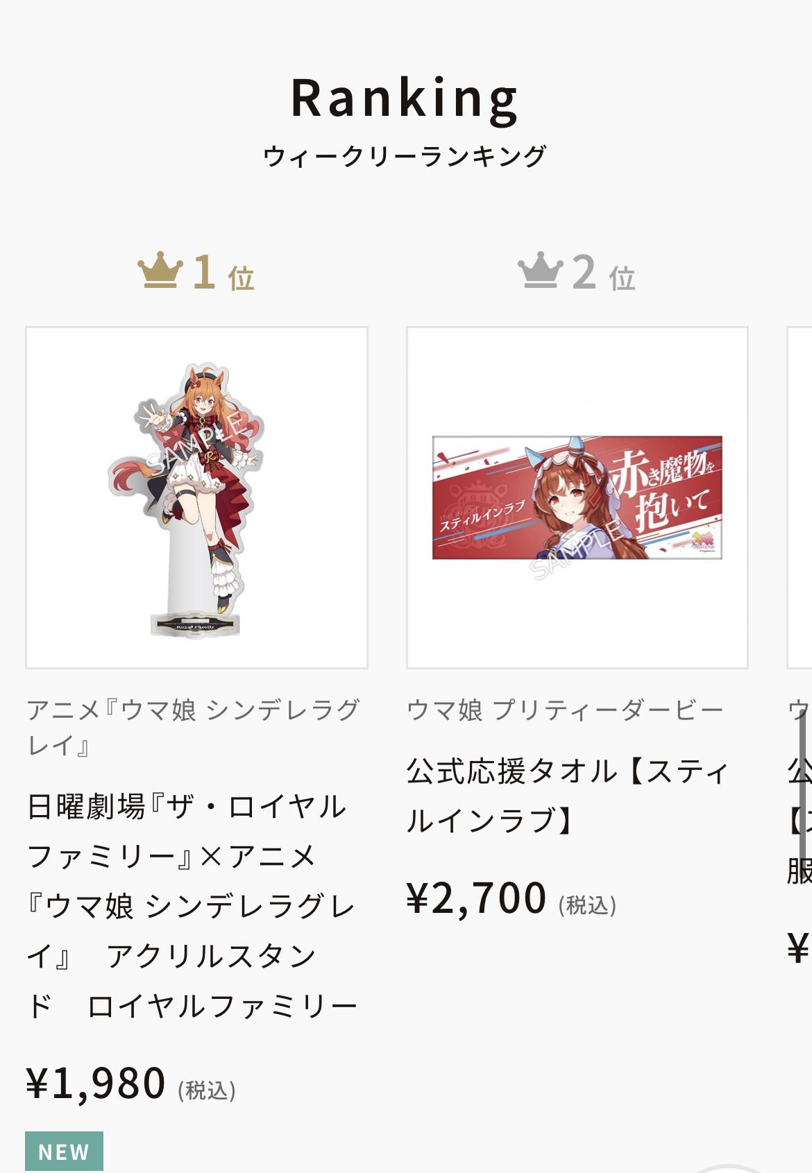
Task: Click the ¥2,700 price text
Action: [x=476, y=898]
